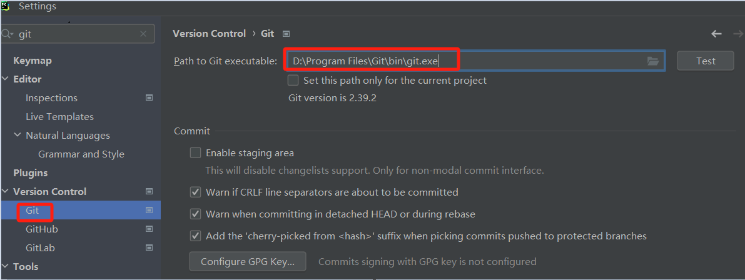This screenshot has width=745, height=280.
Task: Collapse the Version Control tree node
Action: pyautogui.click(x=6, y=192)
